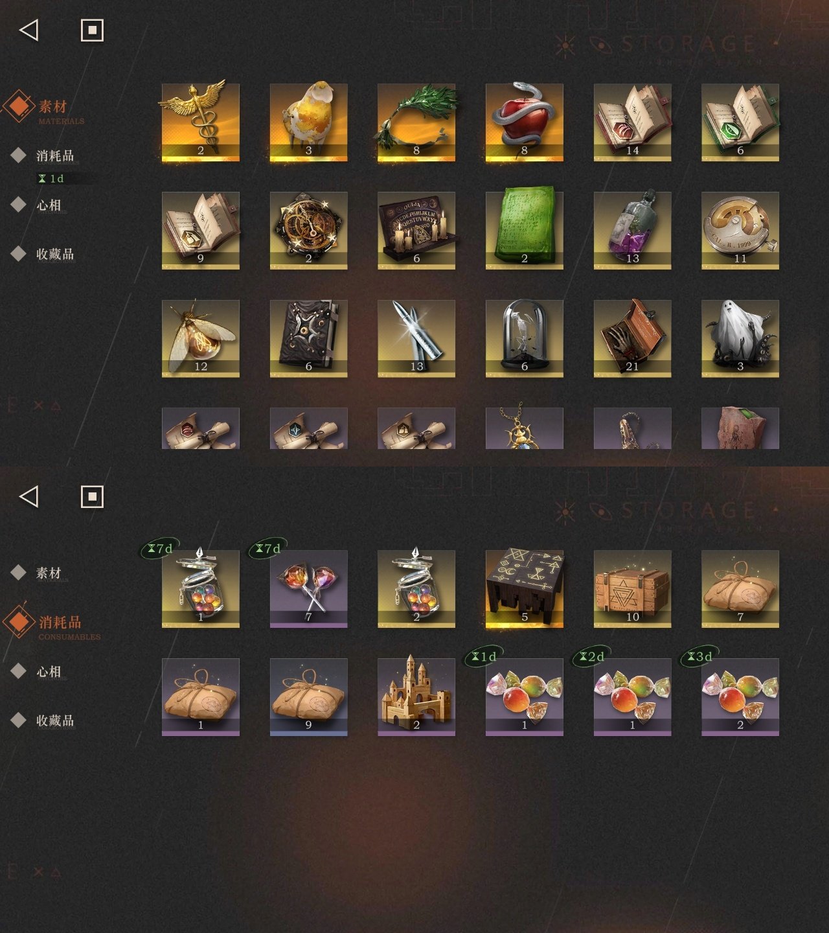This screenshot has height=933, width=829.
Task: Click the lower back arrow button
Action: click(x=29, y=497)
